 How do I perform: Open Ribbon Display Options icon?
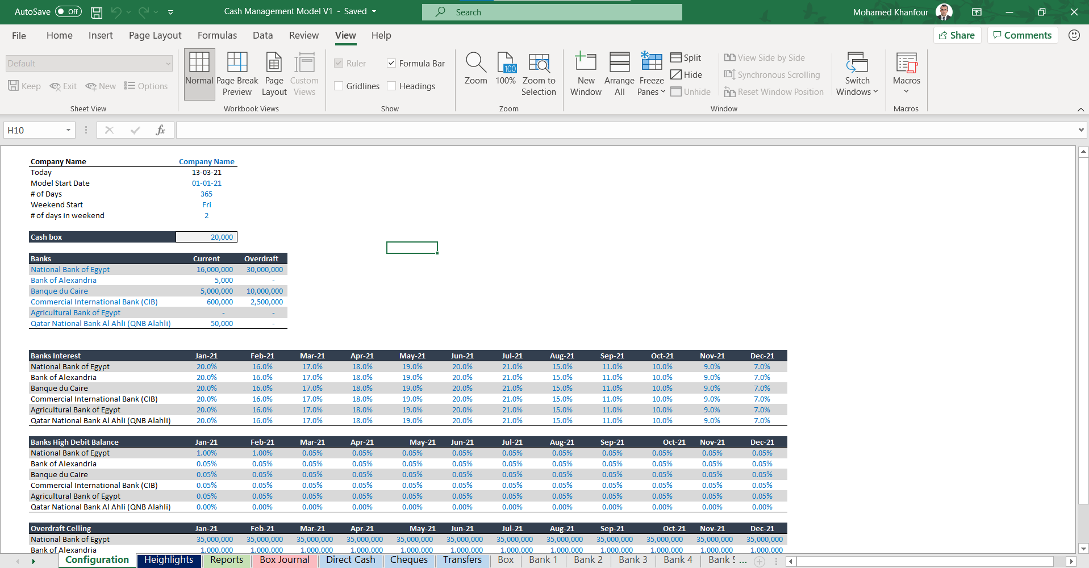coord(977,12)
